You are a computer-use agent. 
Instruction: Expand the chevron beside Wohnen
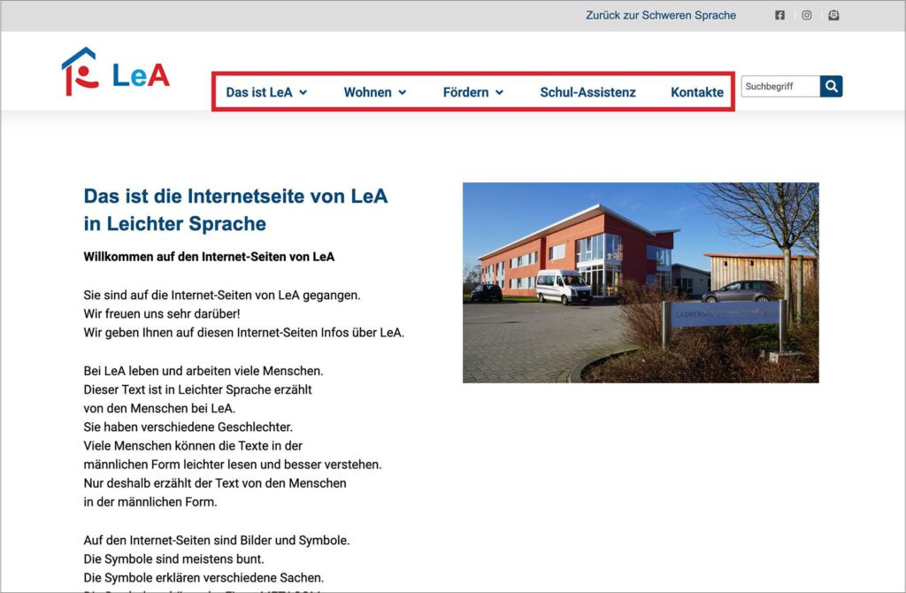coord(403,92)
